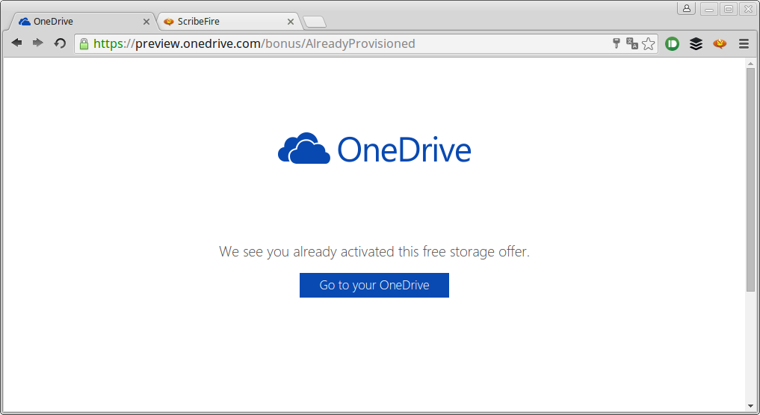Close the ScribeFire tab
760x415 pixels.
coord(291,22)
